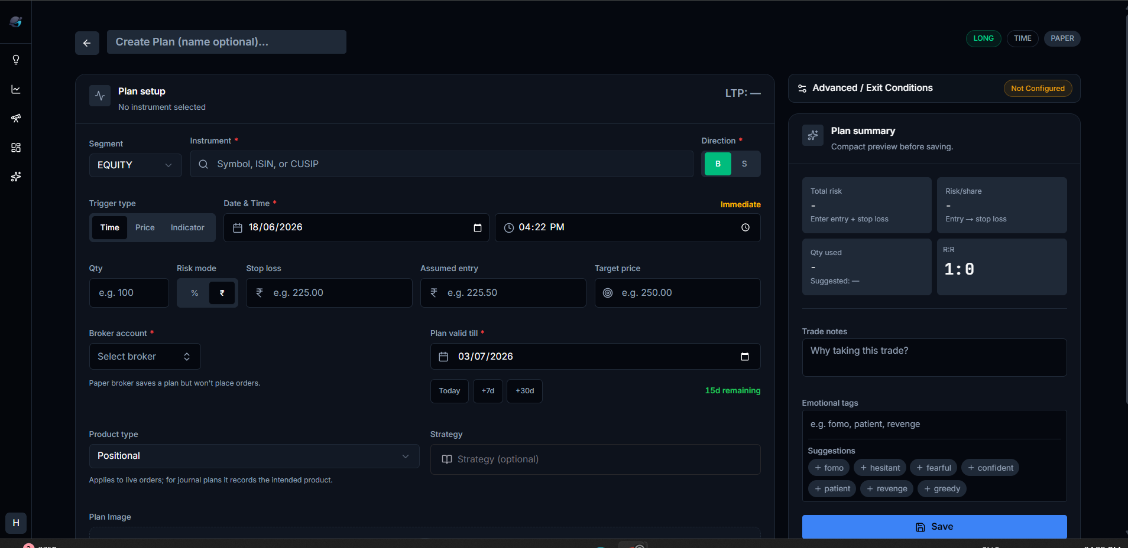Toggle the TIME badge

point(1023,38)
